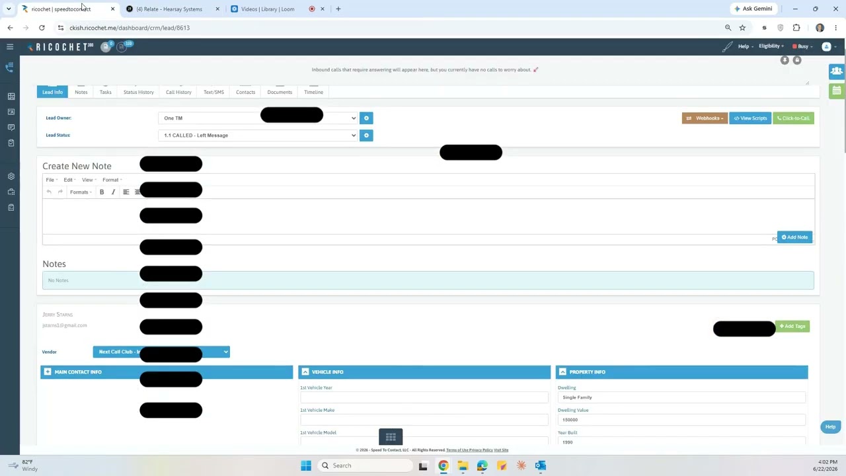Viewport: 846px width, 476px height.
Task: Open the chat messages sidebar icon
Action: click(11, 127)
